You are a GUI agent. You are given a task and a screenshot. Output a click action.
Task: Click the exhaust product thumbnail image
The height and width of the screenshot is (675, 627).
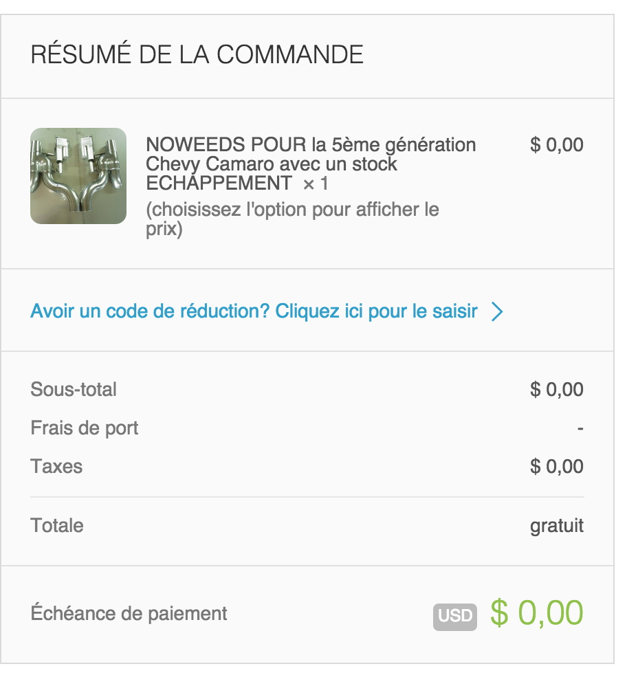[78, 176]
